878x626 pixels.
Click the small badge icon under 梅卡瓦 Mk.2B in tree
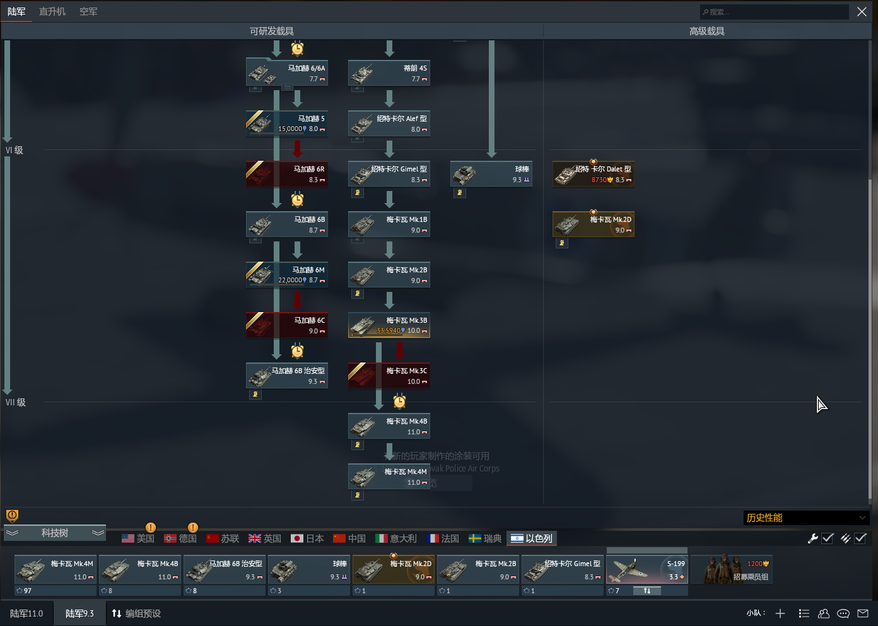click(x=358, y=293)
